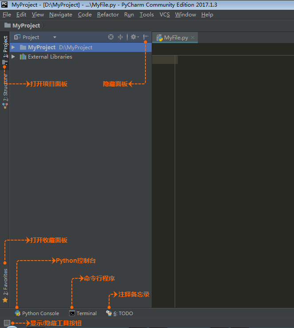Viewport: 294px width, 328px height.
Task: Click the Python Console snake icon
Action: click(x=18, y=313)
